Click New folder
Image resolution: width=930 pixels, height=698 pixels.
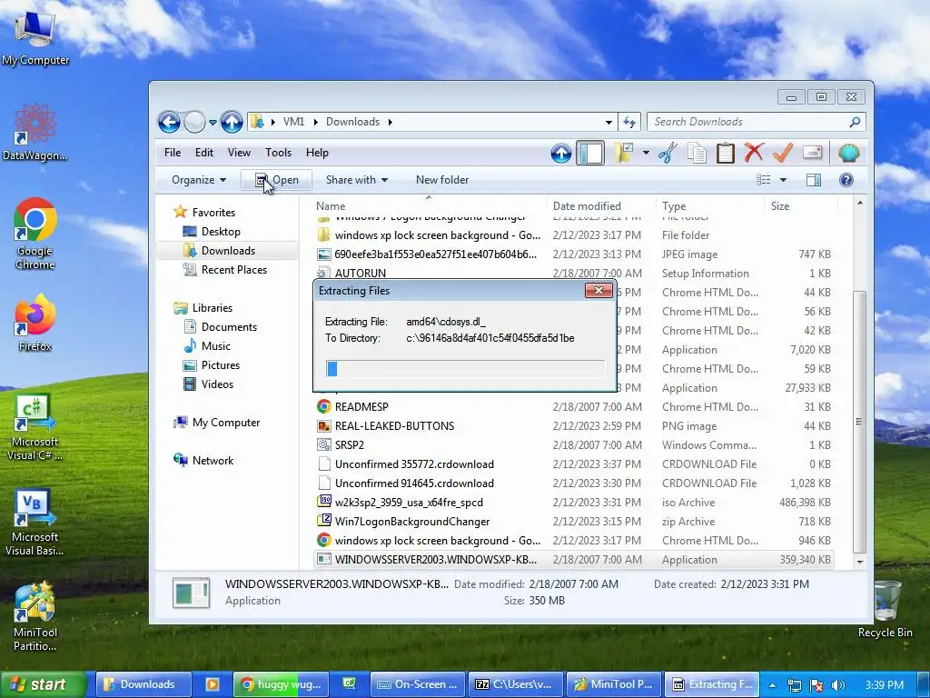coord(442,180)
